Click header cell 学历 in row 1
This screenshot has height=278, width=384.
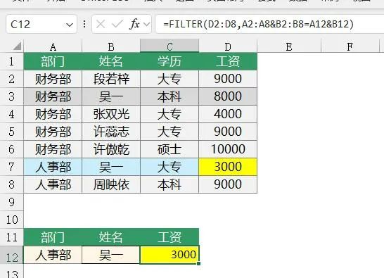pos(169,61)
